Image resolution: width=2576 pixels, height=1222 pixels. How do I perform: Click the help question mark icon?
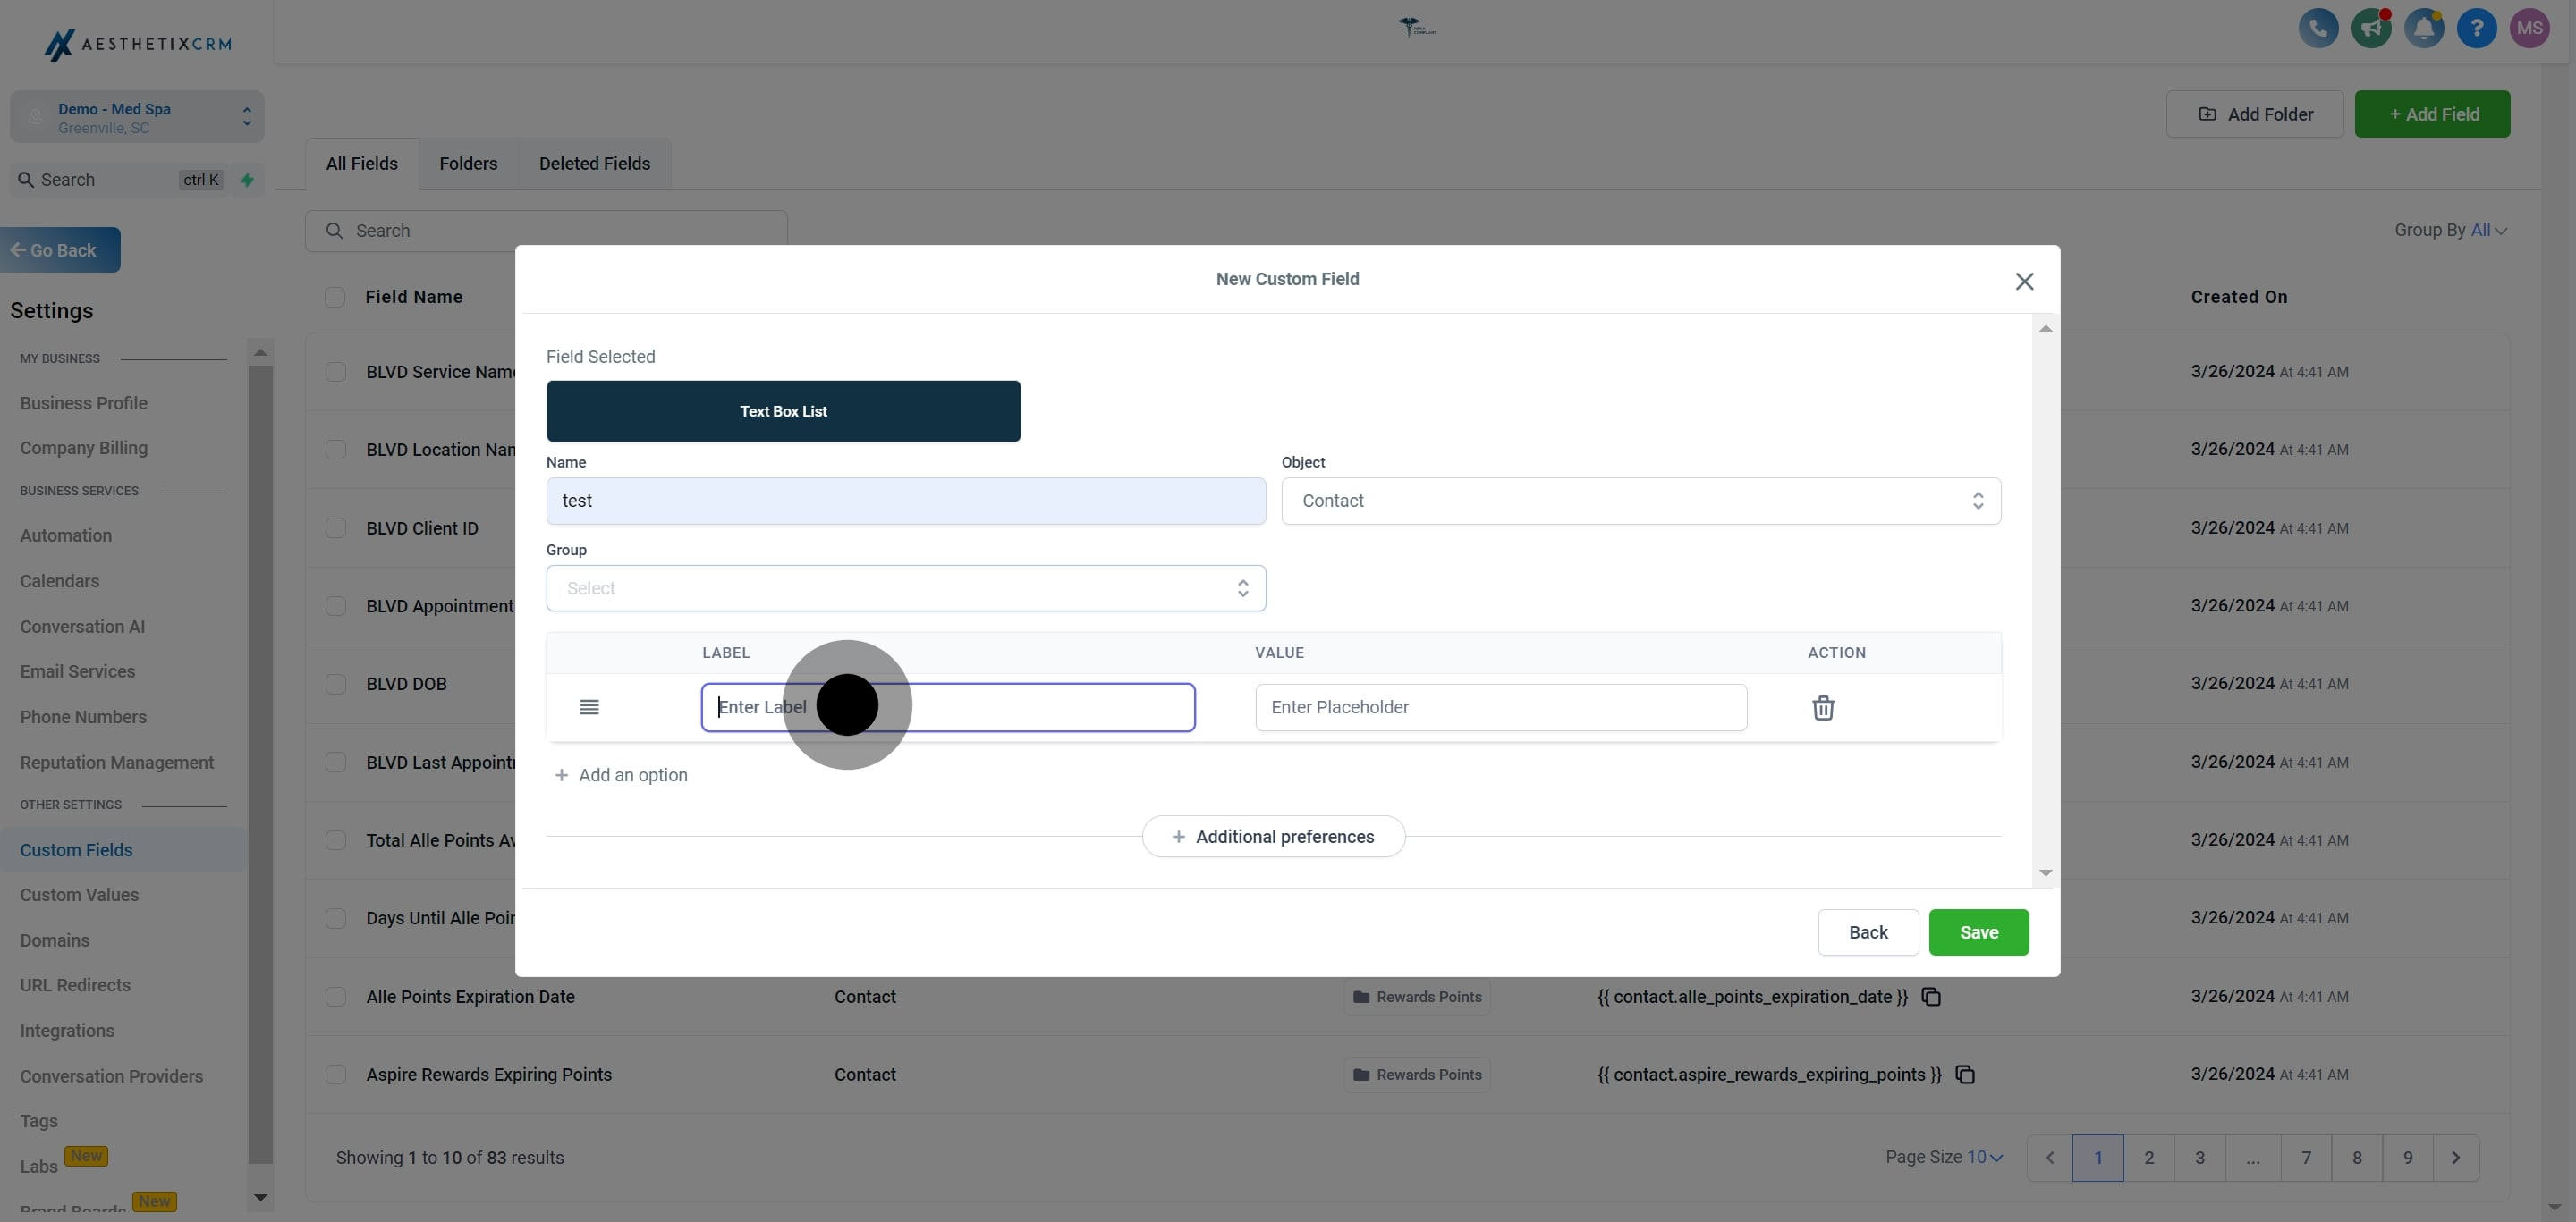2476,28
